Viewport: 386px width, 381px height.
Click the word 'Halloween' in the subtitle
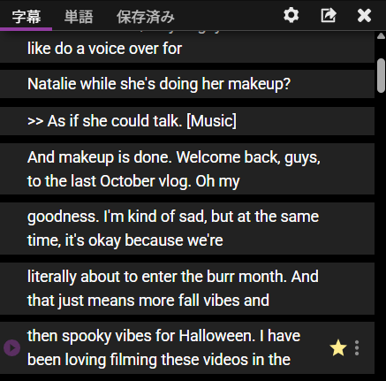217,336
